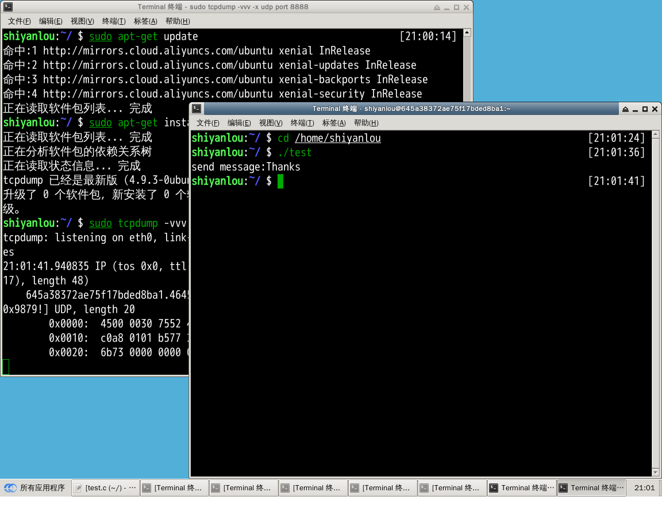This screenshot has height=515, width=662.
Task: Click the scroll-down arrow in the front terminal
Action: click(x=656, y=472)
